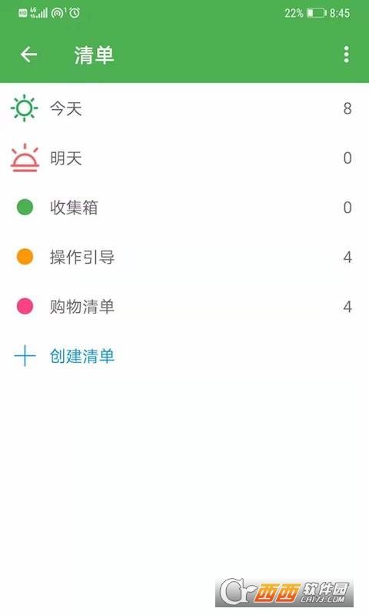Tap the alarm clock status icon
Screen dimensions: 369x615
[75, 13]
